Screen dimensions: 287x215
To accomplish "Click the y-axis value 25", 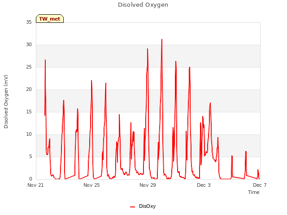I will click(29, 67).
